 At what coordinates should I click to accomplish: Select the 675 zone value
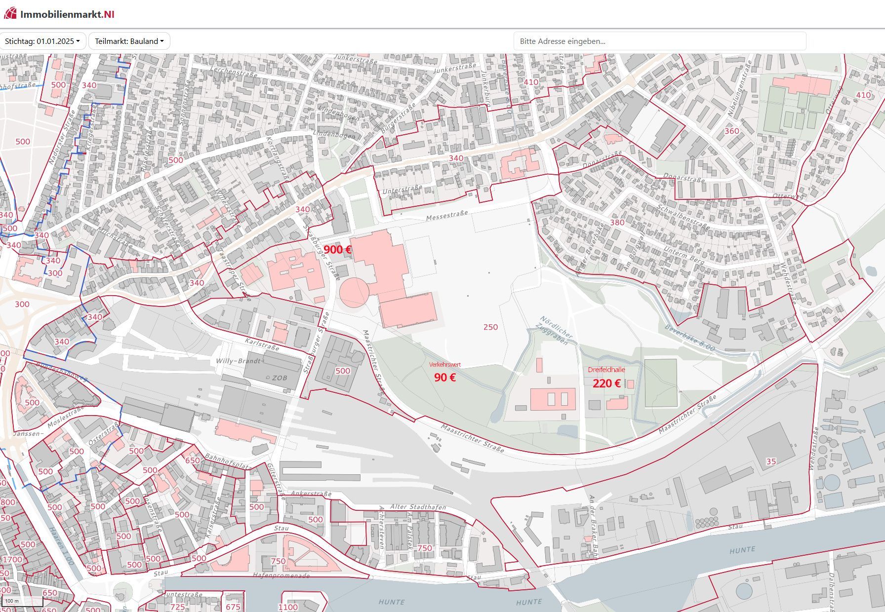click(233, 607)
